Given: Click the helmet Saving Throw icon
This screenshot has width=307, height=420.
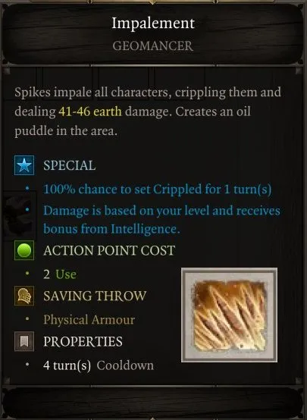Looking at the screenshot, I should tap(24, 296).
